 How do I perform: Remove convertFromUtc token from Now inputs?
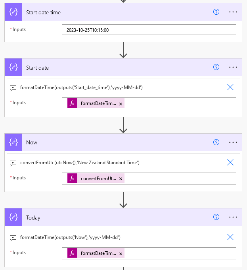click(121, 179)
